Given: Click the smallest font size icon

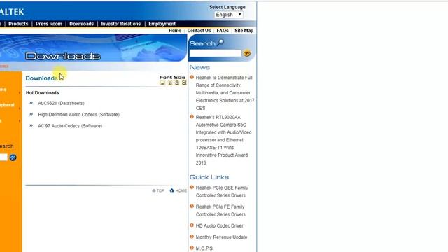Looking at the screenshot, I should pyautogui.click(x=162, y=83).
